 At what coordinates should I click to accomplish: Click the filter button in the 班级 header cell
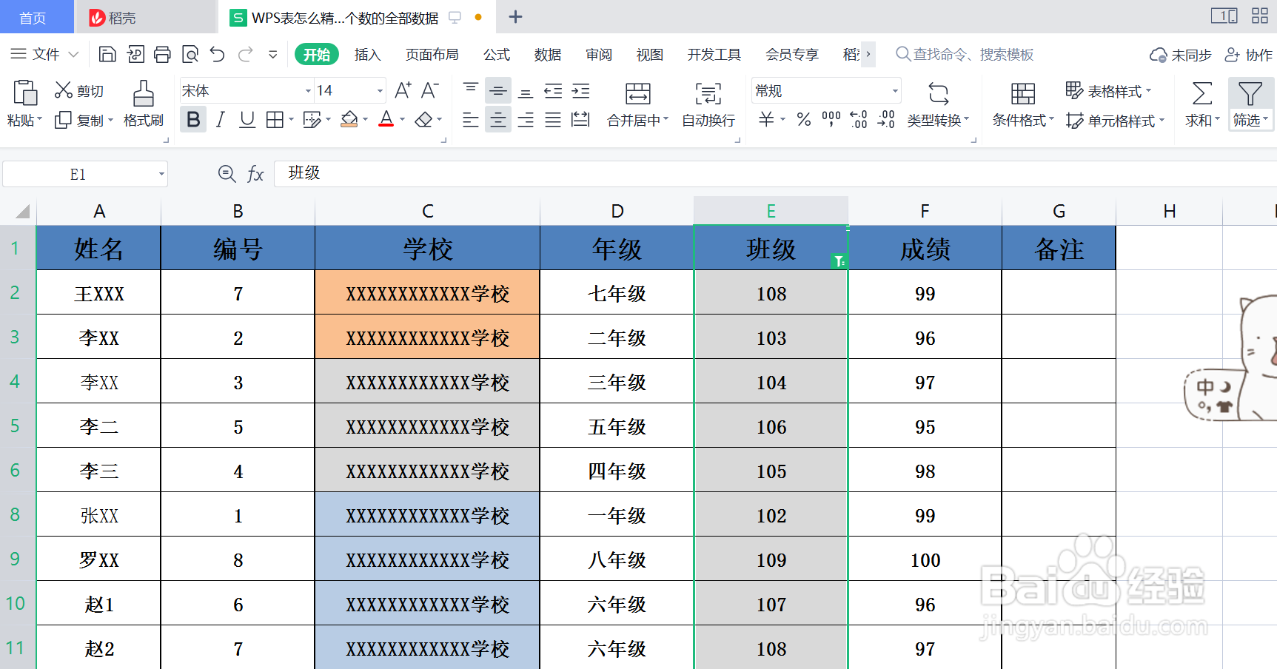pos(839,260)
